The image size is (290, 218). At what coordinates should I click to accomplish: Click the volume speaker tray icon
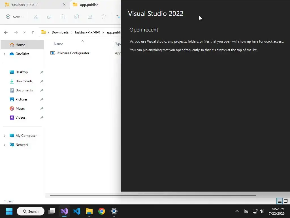coord(262,211)
